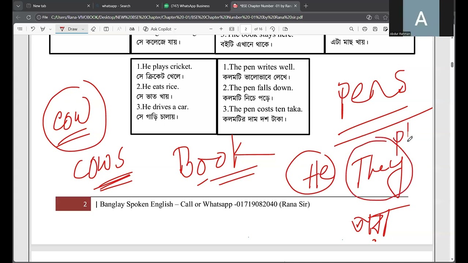This screenshot has height=263, width=468.
Task: Zoom out with the minus button
Action: [211, 29]
